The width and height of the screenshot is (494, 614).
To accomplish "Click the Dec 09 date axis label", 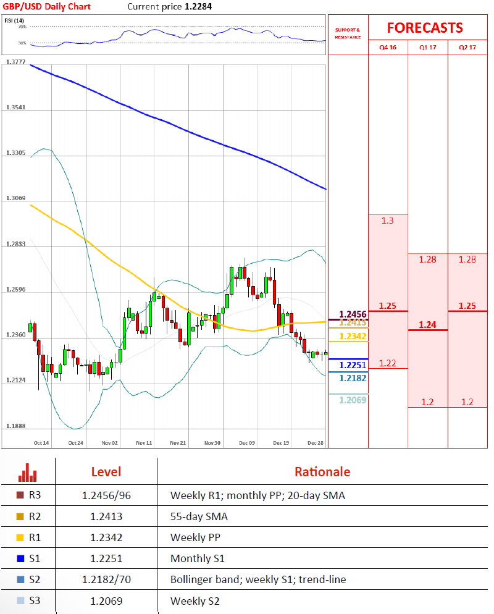I will tap(246, 443).
